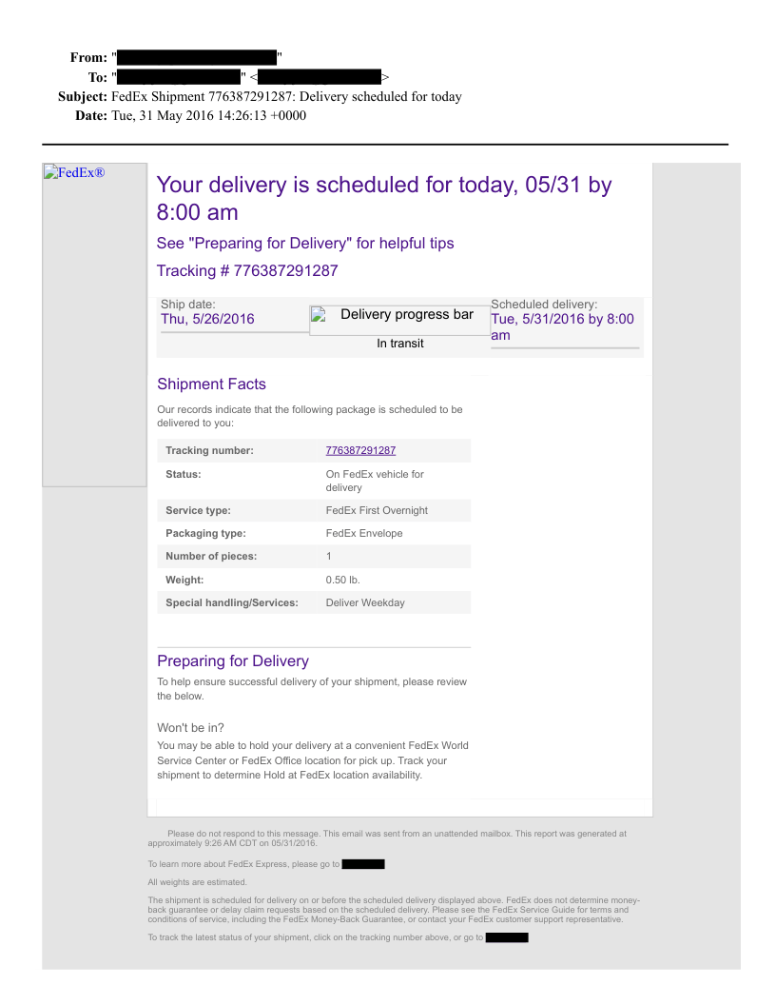Click scheduled delivery "Tue, 5/31/2016 by 8:00 am"
Screen dimensions: 776x1005
[x=561, y=326]
